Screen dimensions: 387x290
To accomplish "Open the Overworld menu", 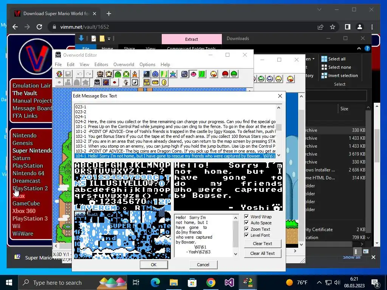I will [124, 64].
